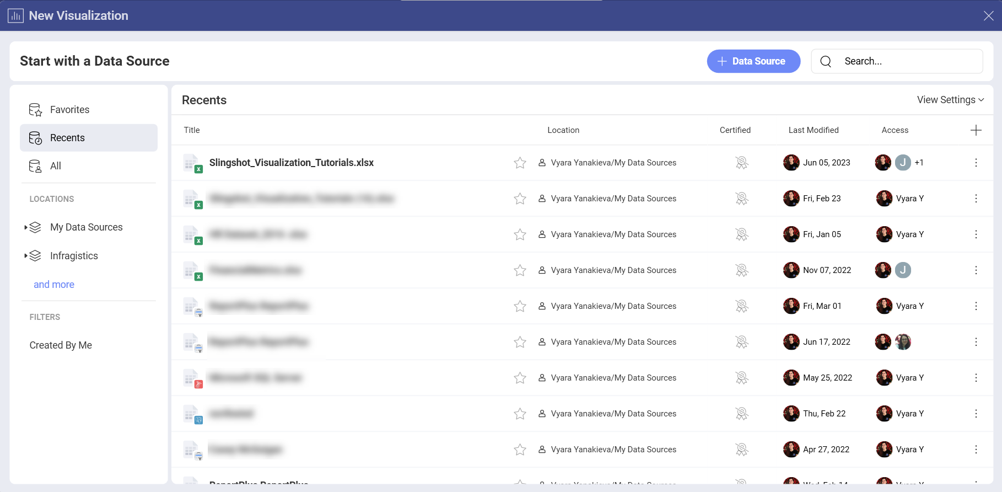Open more options for Apr 27, 2022 row
Viewport: 1002px width, 492px height.
976,450
